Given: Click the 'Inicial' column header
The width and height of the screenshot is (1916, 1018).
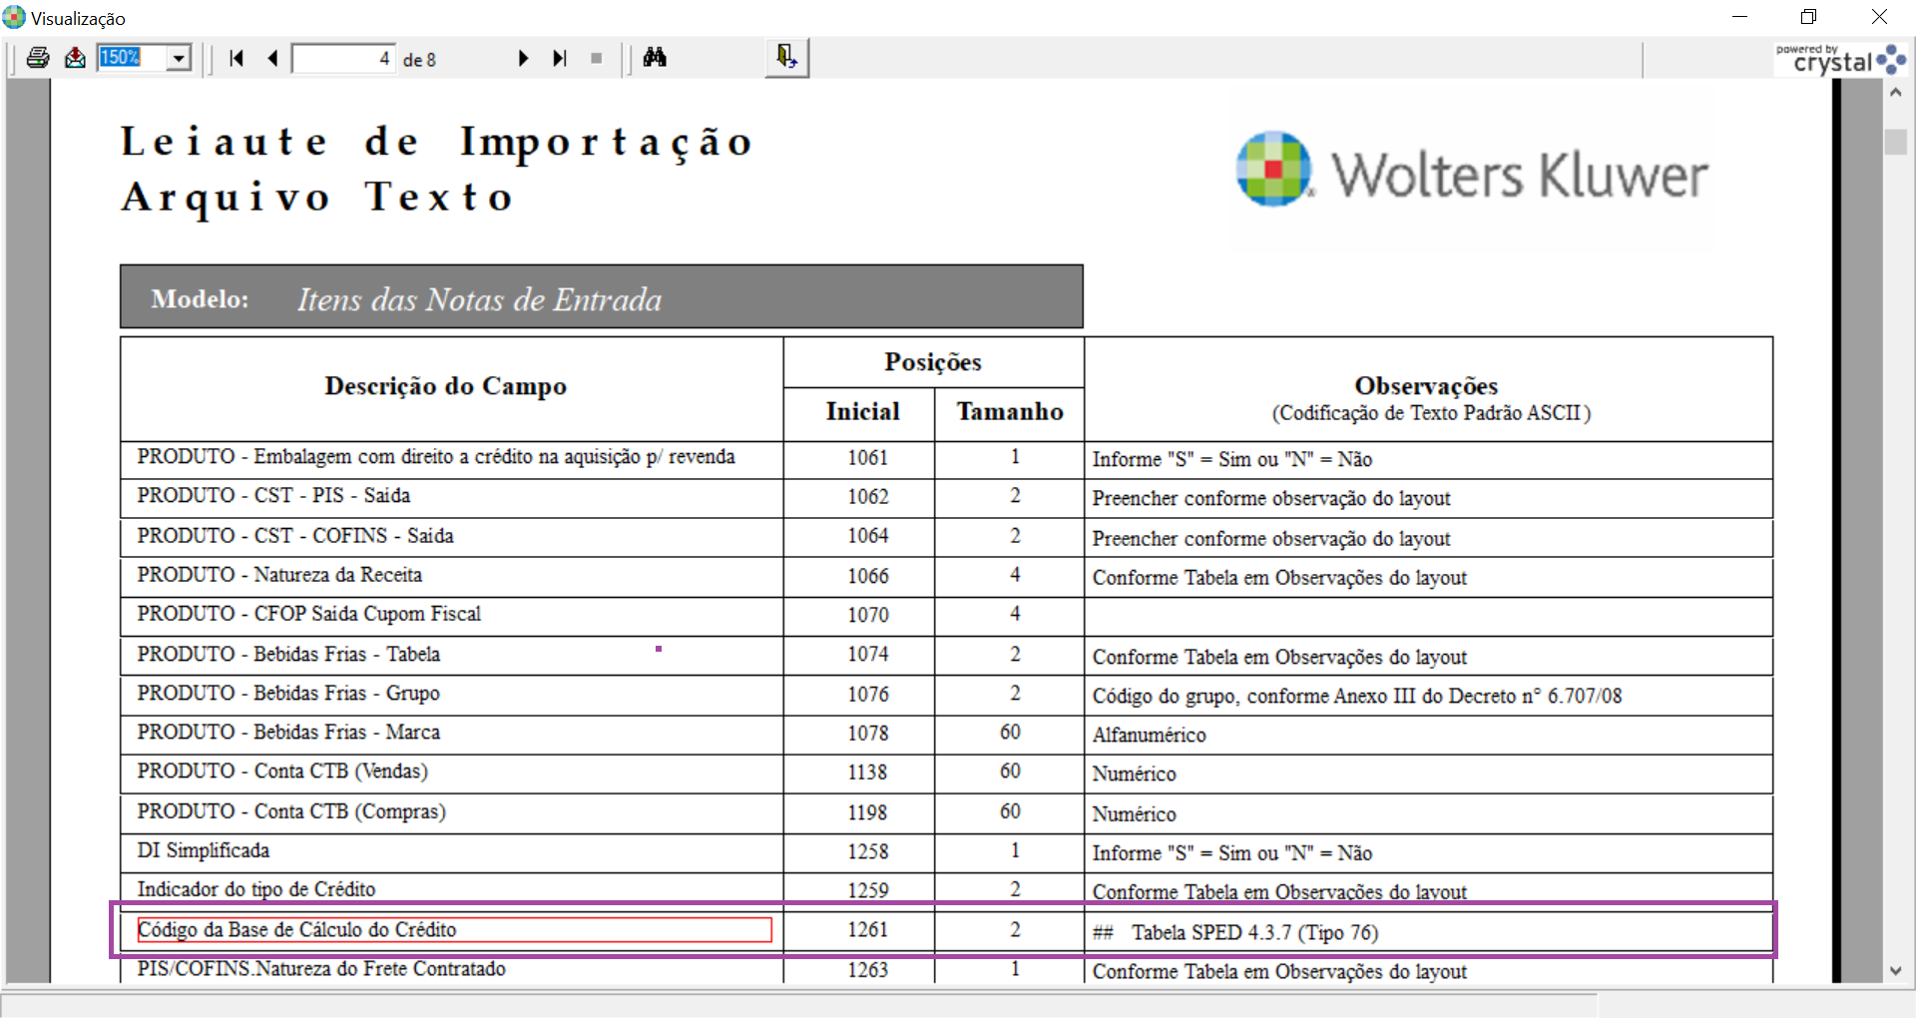Looking at the screenshot, I should (x=862, y=411).
